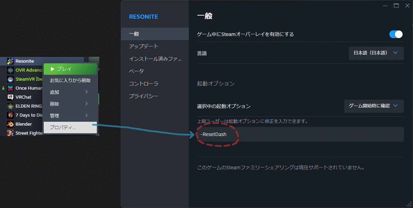The image size is (413, 208).
Task: Toggle the Steam overlay switch
Action: [396, 34]
